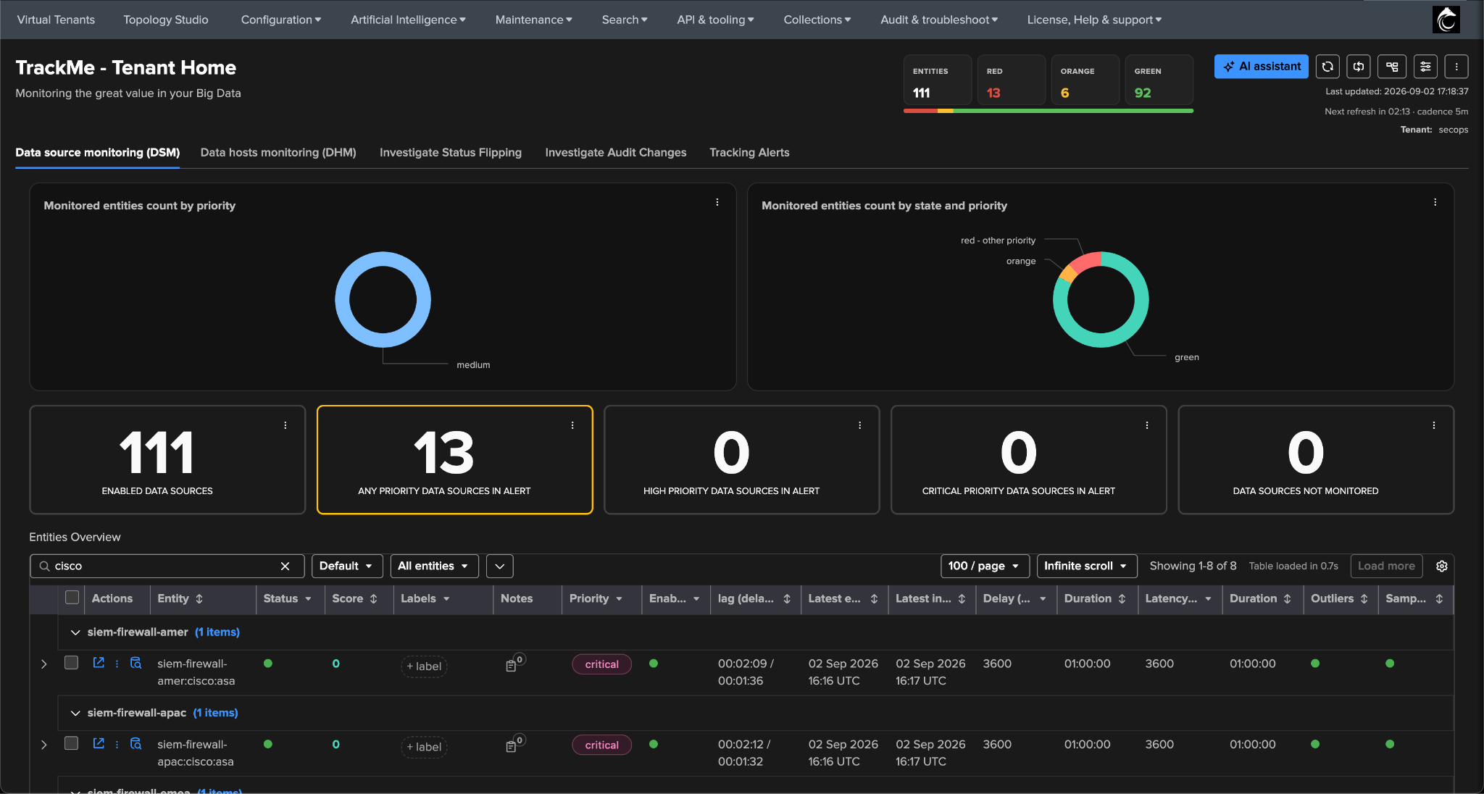Open the Configuration menu
1484x794 pixels.
click(280, 20)
